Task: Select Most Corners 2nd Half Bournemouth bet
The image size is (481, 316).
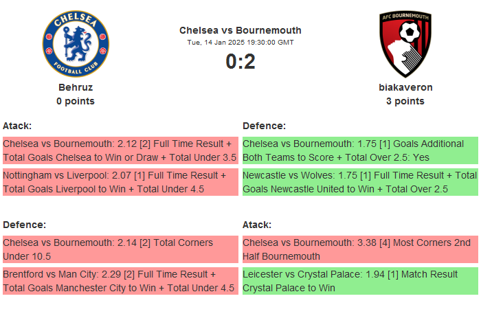Action: 360,249
